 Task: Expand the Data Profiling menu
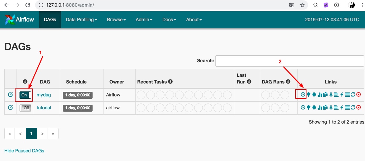point(81,20)
